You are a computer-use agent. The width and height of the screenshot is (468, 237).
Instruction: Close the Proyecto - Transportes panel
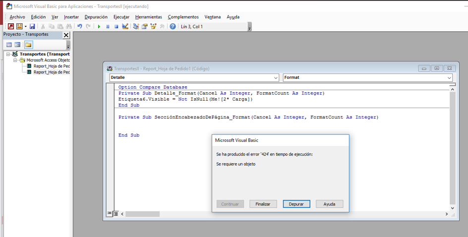[66, 35]
